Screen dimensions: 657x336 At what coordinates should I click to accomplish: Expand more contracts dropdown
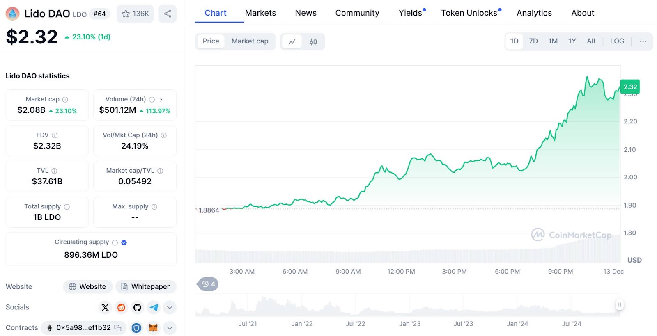170,328
